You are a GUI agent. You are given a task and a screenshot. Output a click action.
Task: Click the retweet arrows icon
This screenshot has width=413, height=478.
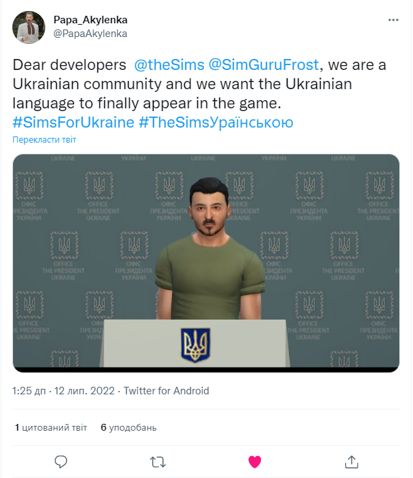(158, 460)
